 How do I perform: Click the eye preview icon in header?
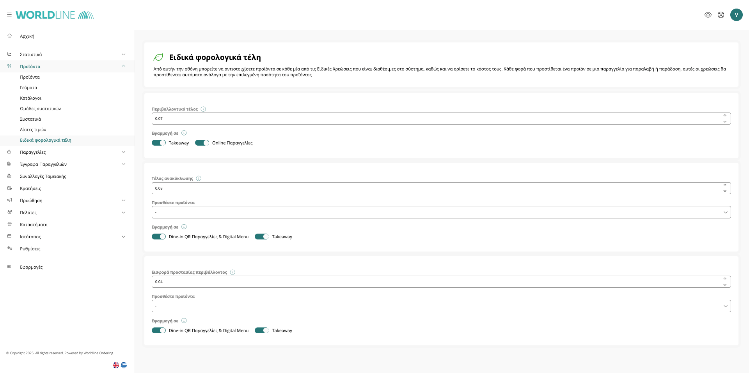click(708, 15)
